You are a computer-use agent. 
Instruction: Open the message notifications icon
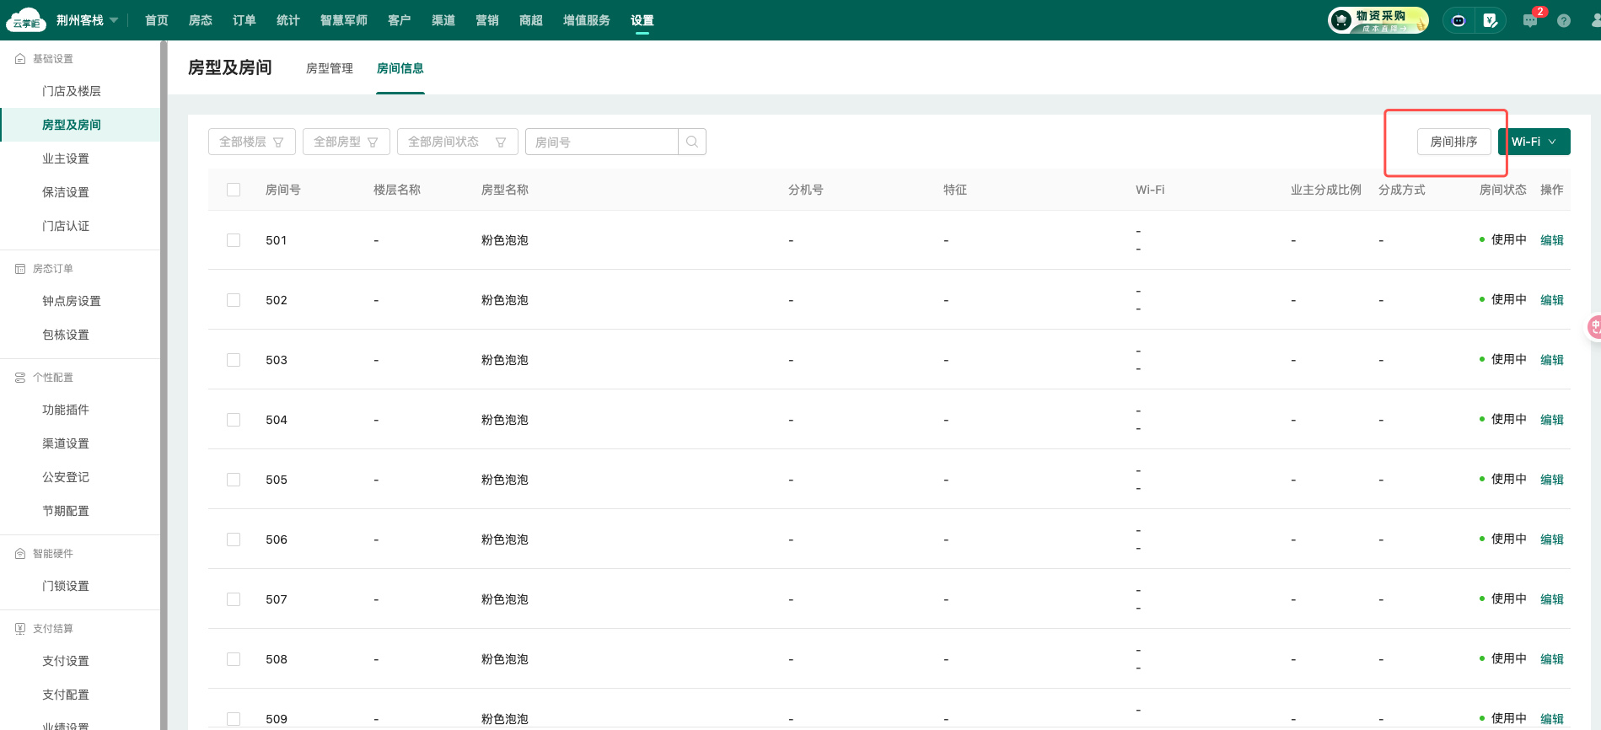tap(1530, 21)
